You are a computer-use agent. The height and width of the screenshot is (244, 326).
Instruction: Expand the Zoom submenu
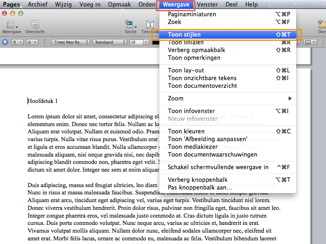point(228,98)
